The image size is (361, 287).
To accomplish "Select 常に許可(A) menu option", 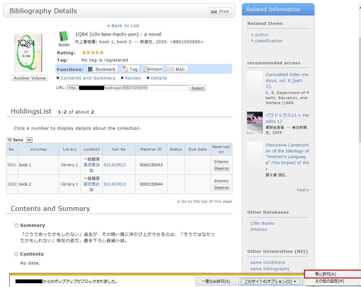I will click(x=325, y=274).
